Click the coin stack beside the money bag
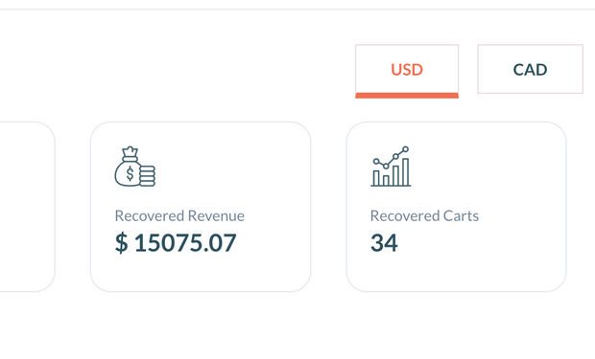The width and height of the screenshot is (595, 359). 147,176
